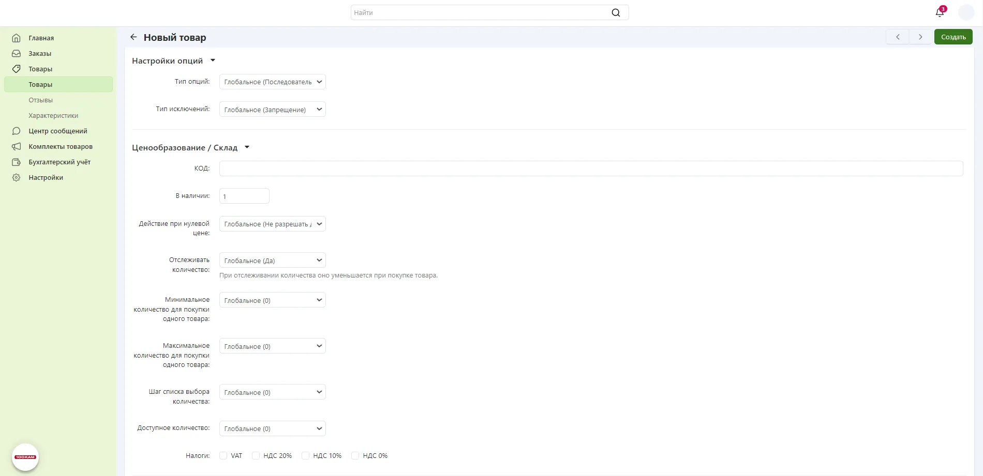Click the search magnifier icon
This screenshot has height=476, width=983.
click(x=616, y=13)
